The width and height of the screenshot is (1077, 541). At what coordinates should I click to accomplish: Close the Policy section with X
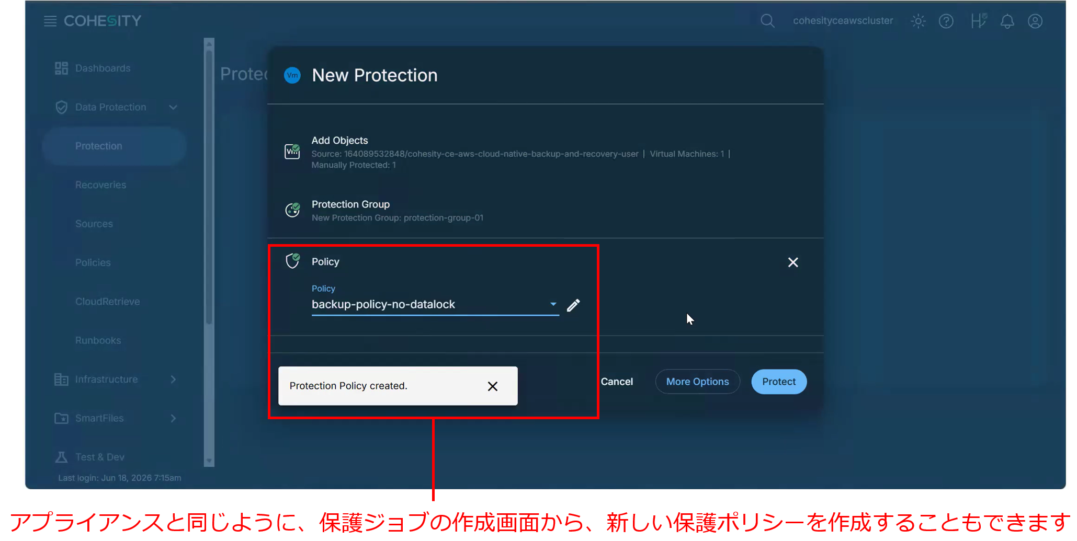point(793,262)
